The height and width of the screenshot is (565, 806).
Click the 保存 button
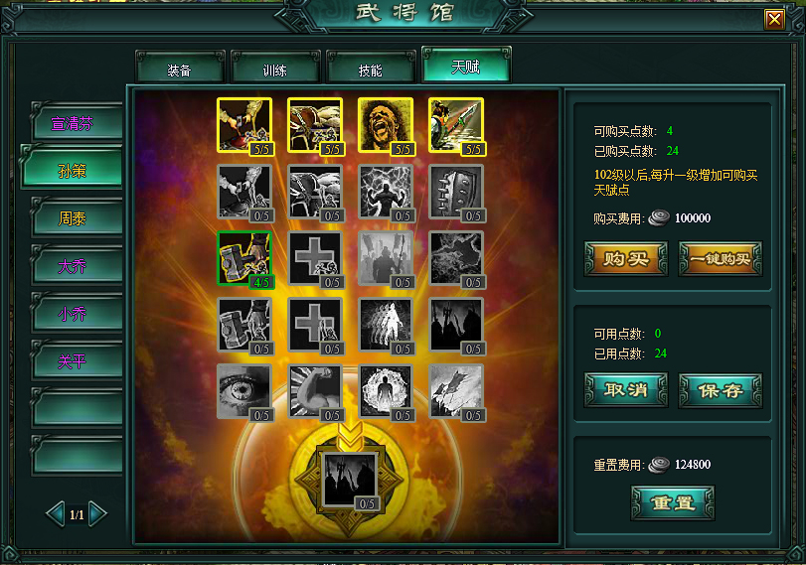[x=721, y=390]
